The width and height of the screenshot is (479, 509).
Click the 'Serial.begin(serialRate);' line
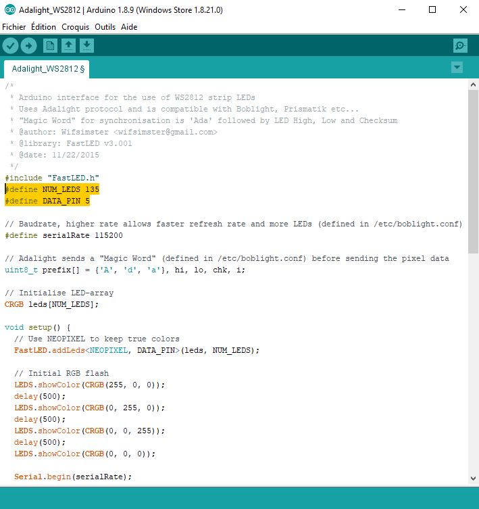pyautogui.click(x=73, y=477)
